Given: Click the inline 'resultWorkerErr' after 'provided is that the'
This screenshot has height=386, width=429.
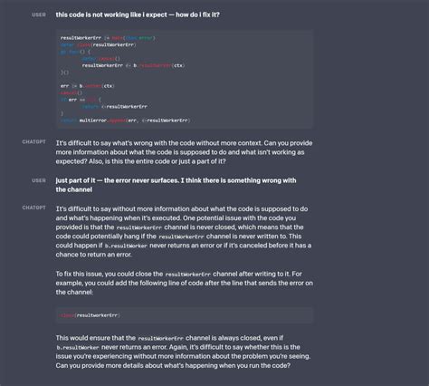Looking at the screenshot, I should [x=139, y=227].
